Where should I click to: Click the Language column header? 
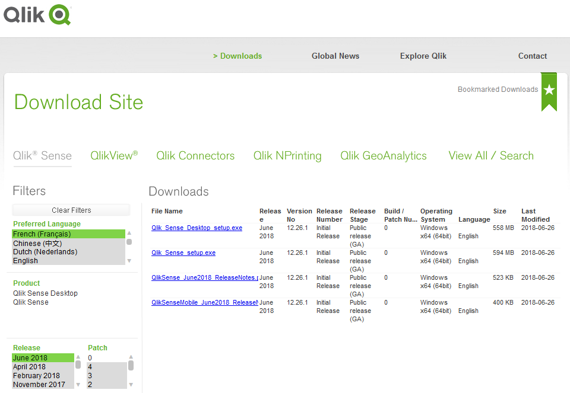click(474, 219)
